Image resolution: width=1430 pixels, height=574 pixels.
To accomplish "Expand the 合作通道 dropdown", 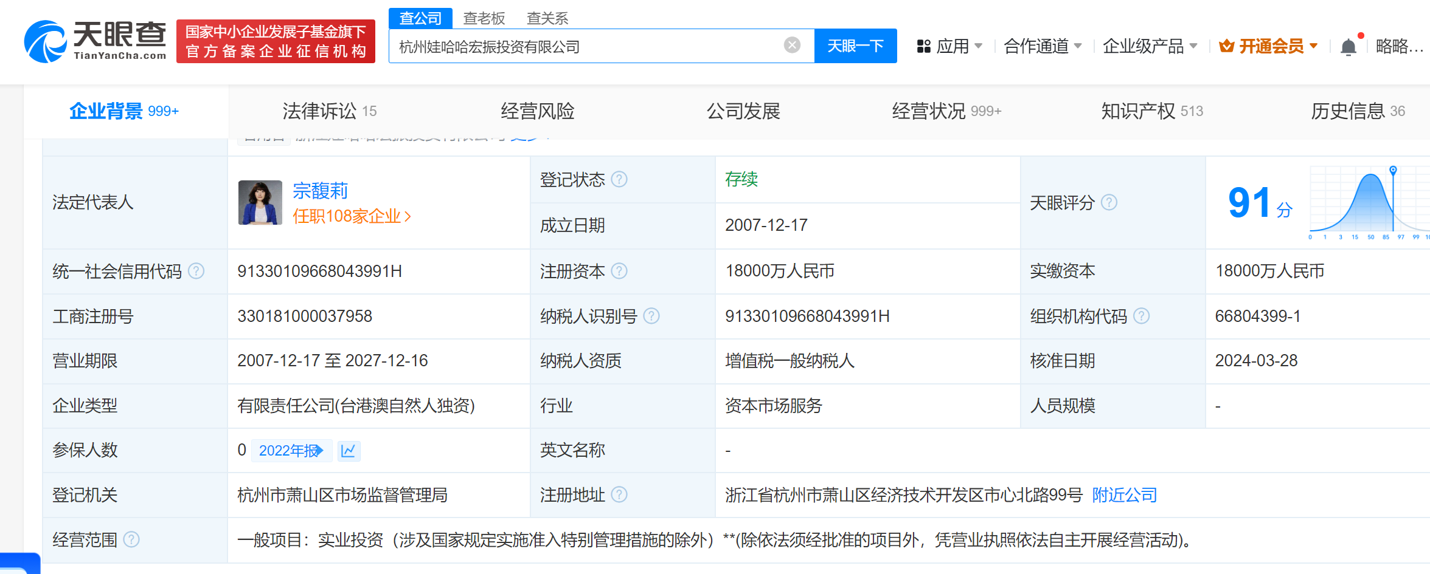I will pos(1043,46).
